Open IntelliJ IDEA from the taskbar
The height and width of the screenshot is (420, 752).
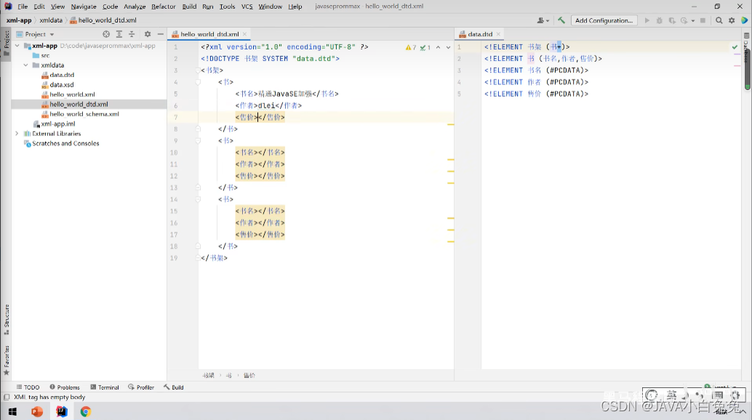pos(62,411)
